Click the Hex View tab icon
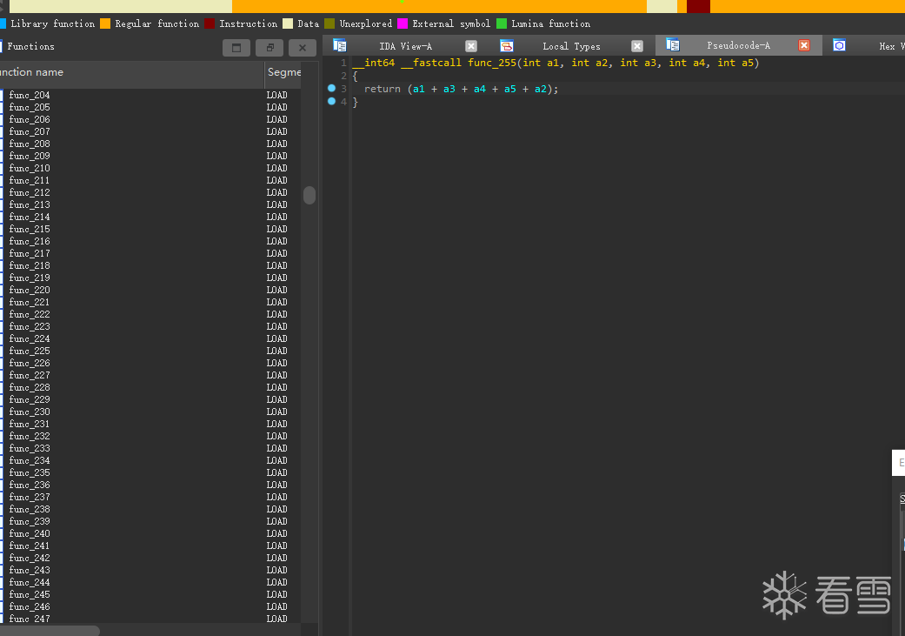 [839, 45]
